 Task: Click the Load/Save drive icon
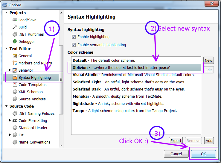coord(15,20)
